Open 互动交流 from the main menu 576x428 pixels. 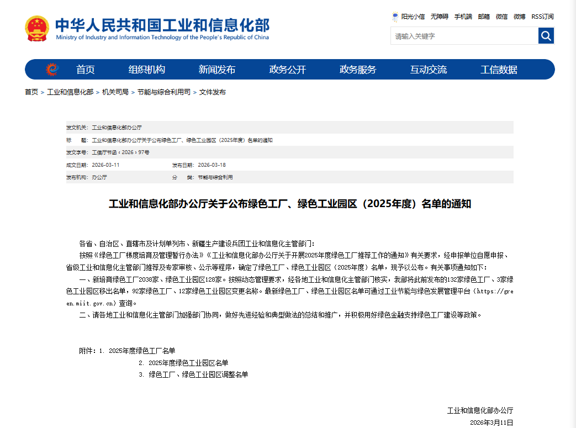coord(429,70)
